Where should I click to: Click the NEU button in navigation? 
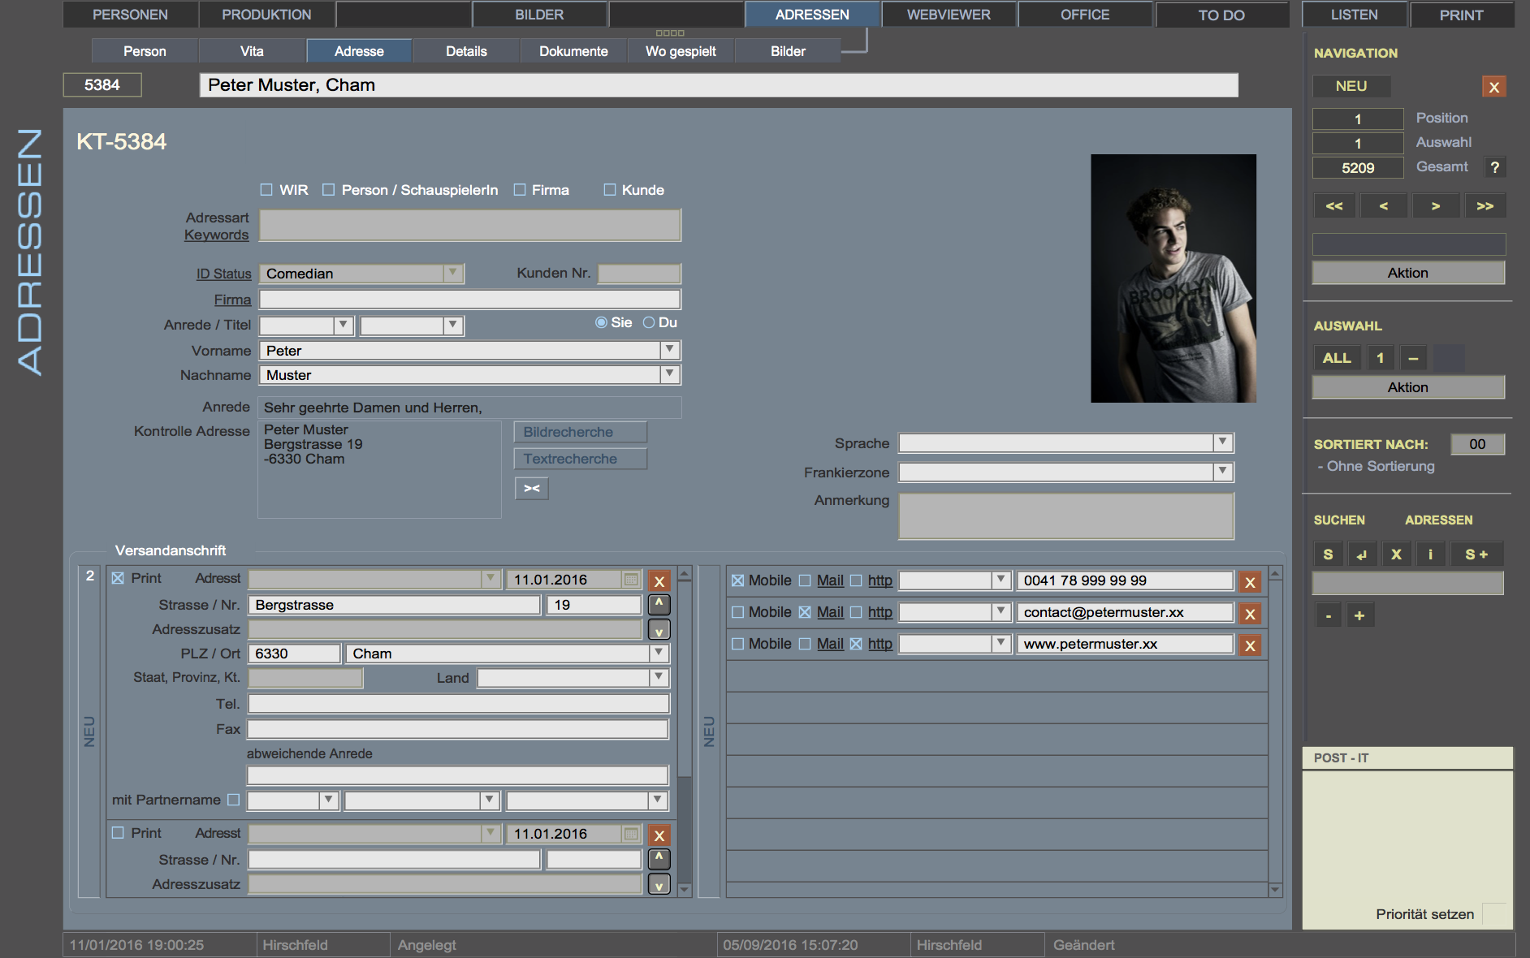point(1351,86)
